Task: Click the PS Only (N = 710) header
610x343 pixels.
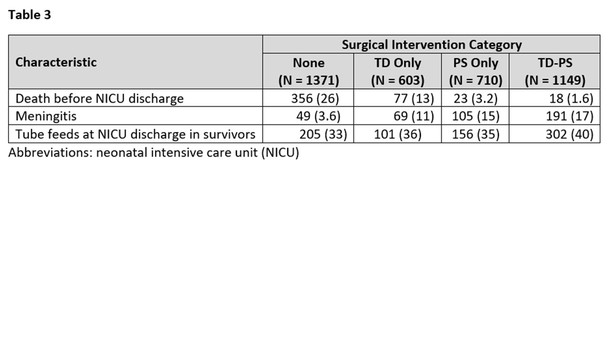Action: [475, 71]
